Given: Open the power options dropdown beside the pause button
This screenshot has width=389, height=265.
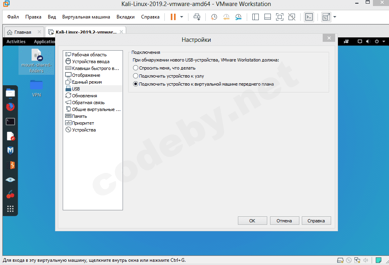Looking at the screenshot, I should pyautogui.click(x=182, y=17).
